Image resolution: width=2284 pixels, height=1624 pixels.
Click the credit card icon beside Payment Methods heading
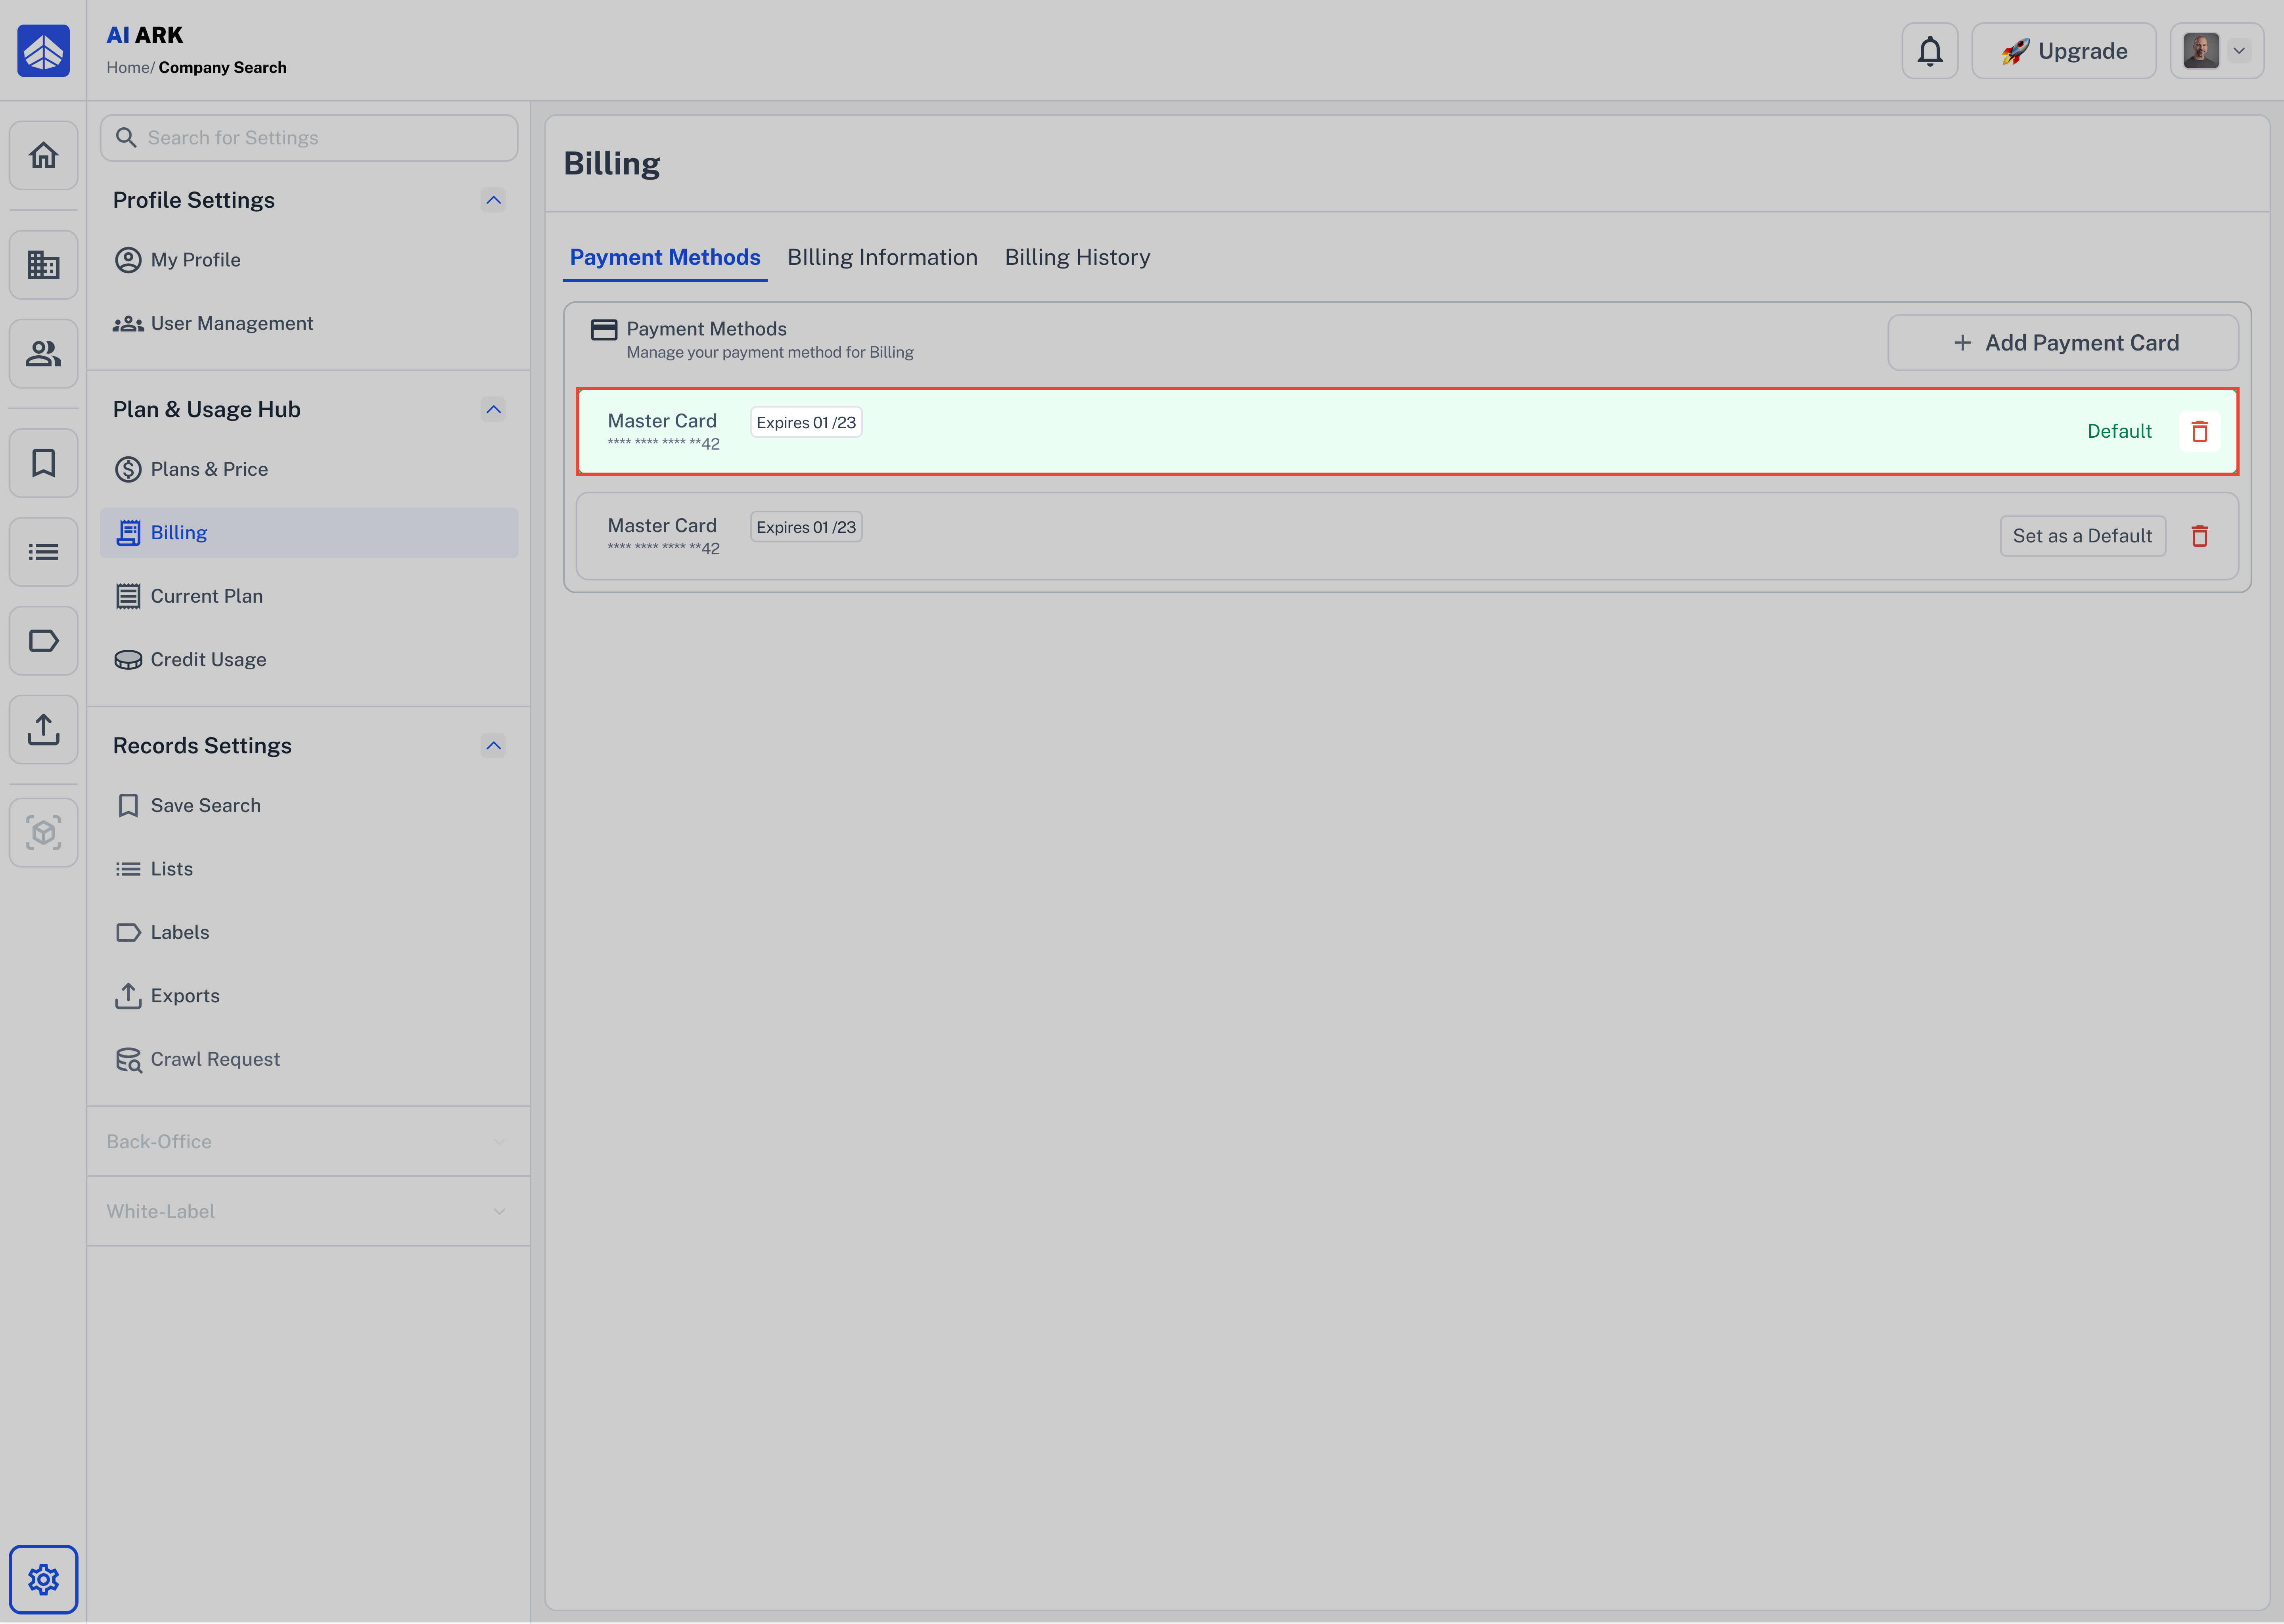click(604, 330)
